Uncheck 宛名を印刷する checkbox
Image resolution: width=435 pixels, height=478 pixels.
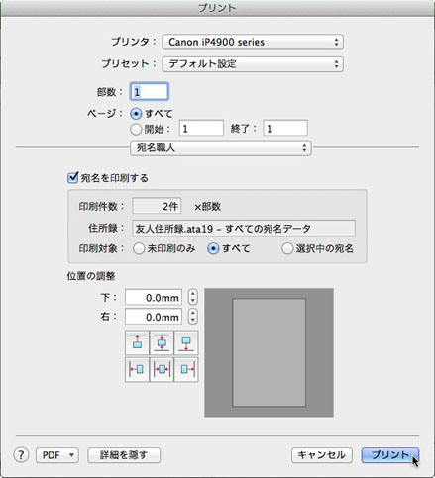tap(72, 177)
